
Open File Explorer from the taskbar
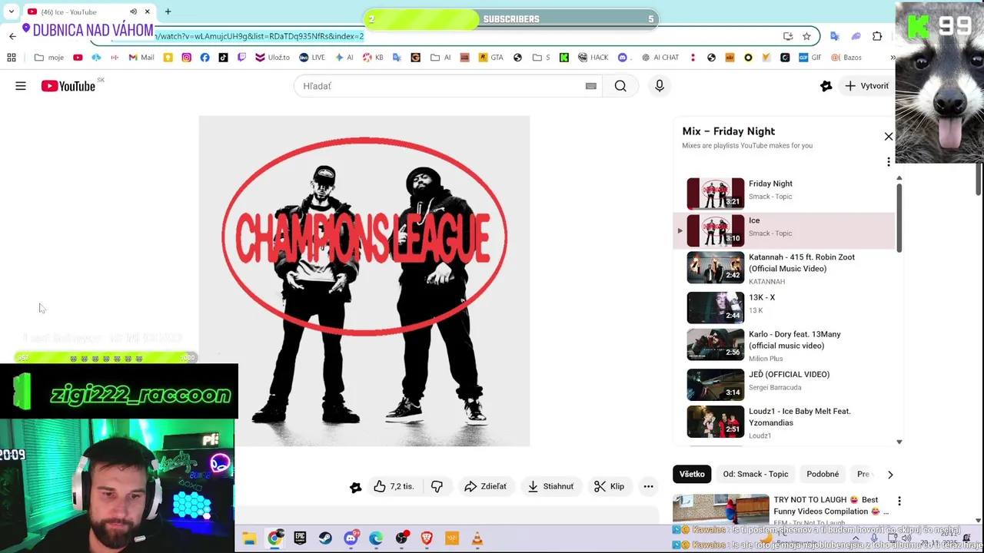tap(249, 538)
